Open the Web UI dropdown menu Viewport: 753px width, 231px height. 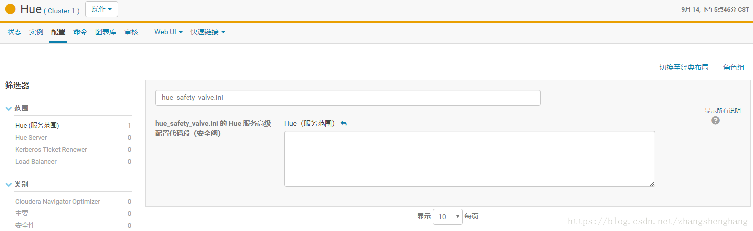point(168,32)
